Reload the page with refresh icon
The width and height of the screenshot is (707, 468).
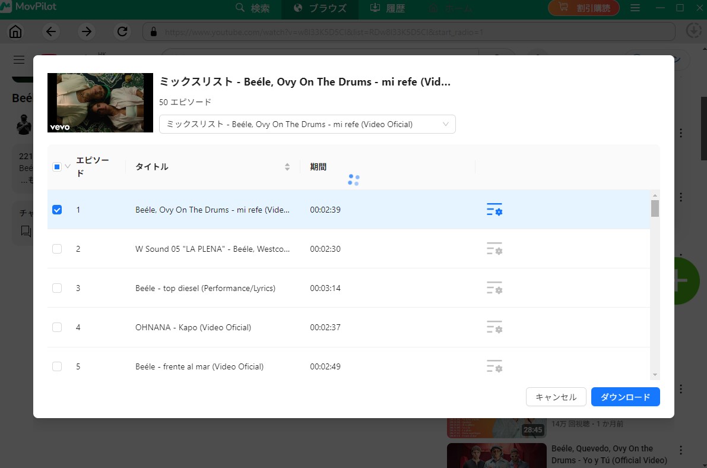(122, 31)
